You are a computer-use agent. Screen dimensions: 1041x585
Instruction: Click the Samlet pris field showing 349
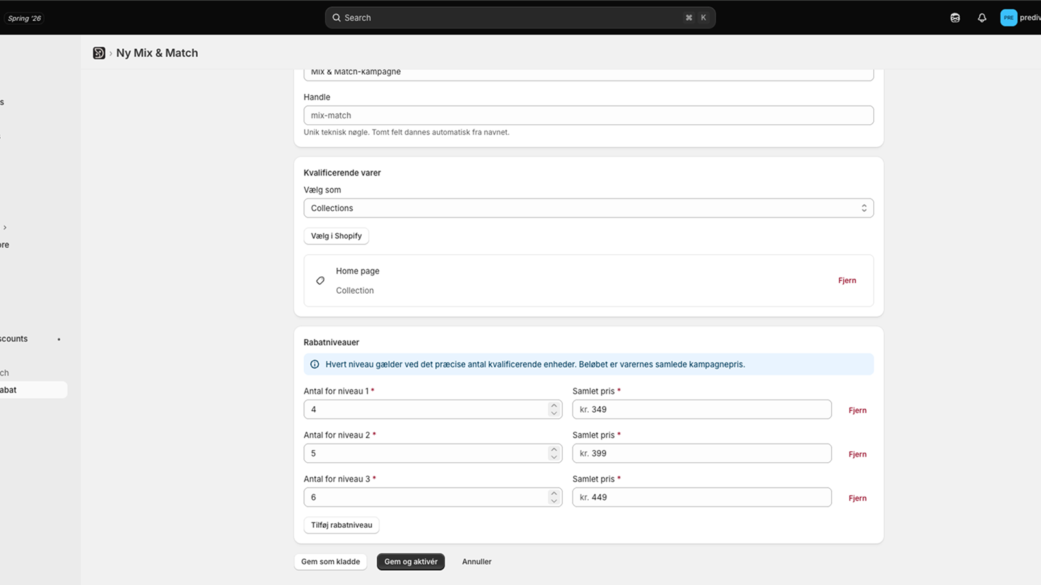(x=701, y=409)
